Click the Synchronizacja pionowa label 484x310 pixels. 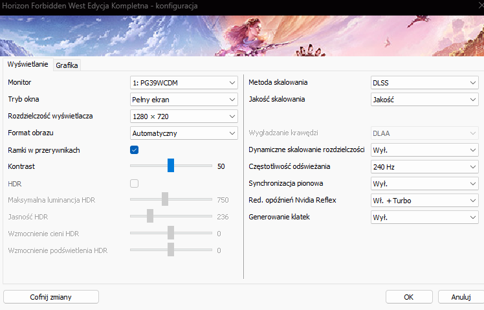tap(286, 183)
